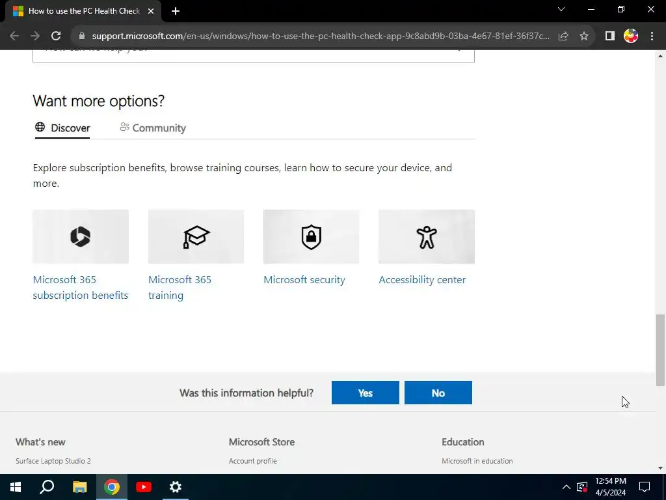The height and width of the screenshot is (500, 666).
Task: Click the "Want more options?" heading
Action: pyautogui.click(x=99, y=101)
